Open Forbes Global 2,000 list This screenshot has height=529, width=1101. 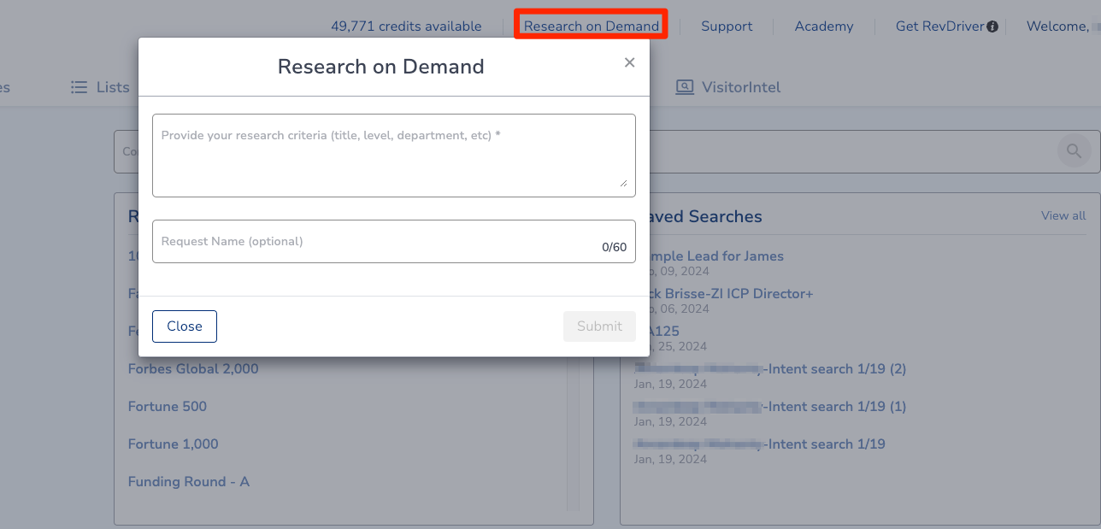point(193,369)
